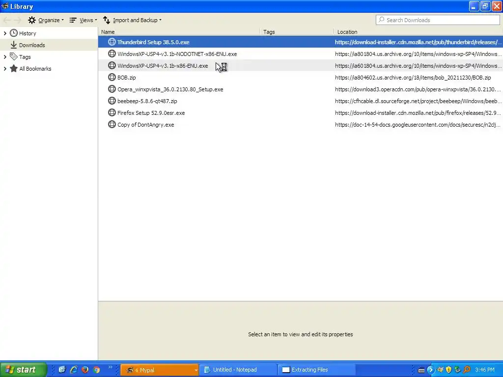Viewport: 503px width, 377px height.
Task: Click the Forward arrow in Library toolbar
Action: click(x=17, y=20)
